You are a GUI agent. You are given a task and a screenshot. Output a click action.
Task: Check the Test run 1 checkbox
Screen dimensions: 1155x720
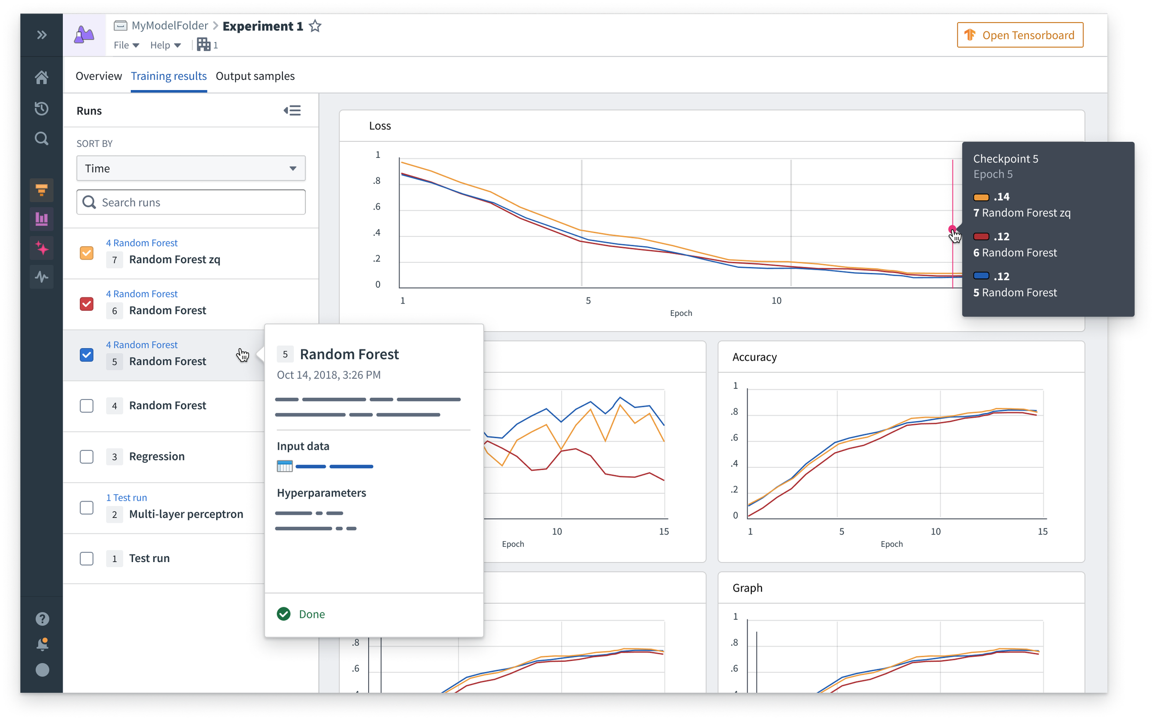(x=87, y=558)
